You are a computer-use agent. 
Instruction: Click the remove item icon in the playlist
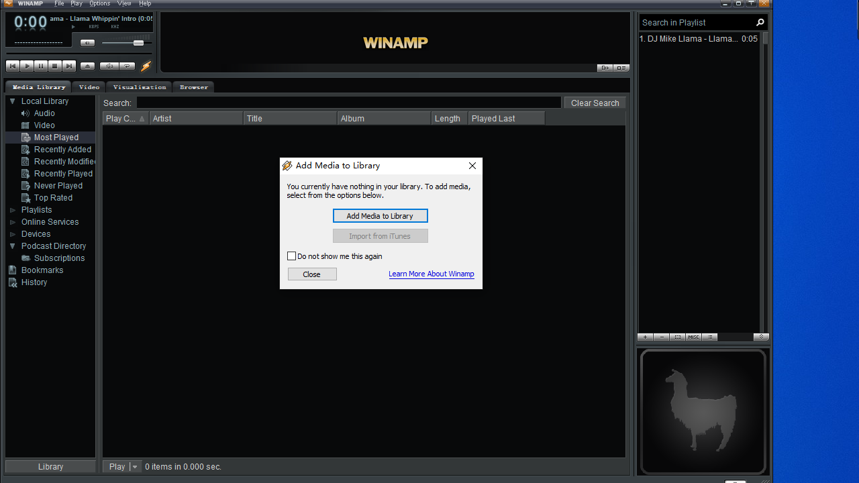[662, 337]
